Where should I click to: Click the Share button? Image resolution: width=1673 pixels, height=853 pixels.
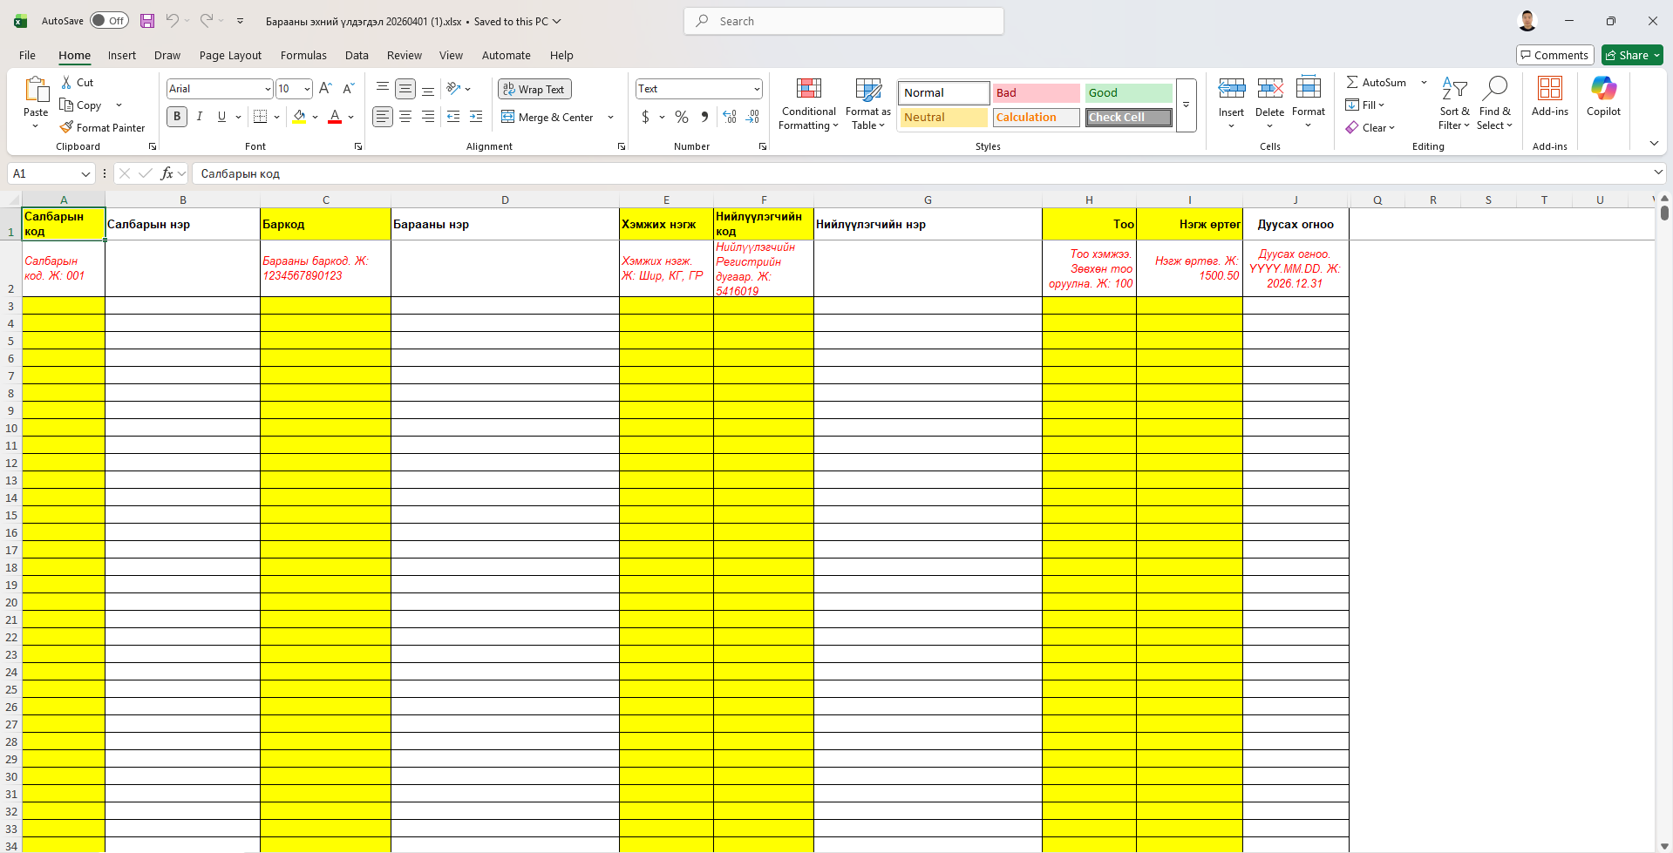click(1632, 55)
